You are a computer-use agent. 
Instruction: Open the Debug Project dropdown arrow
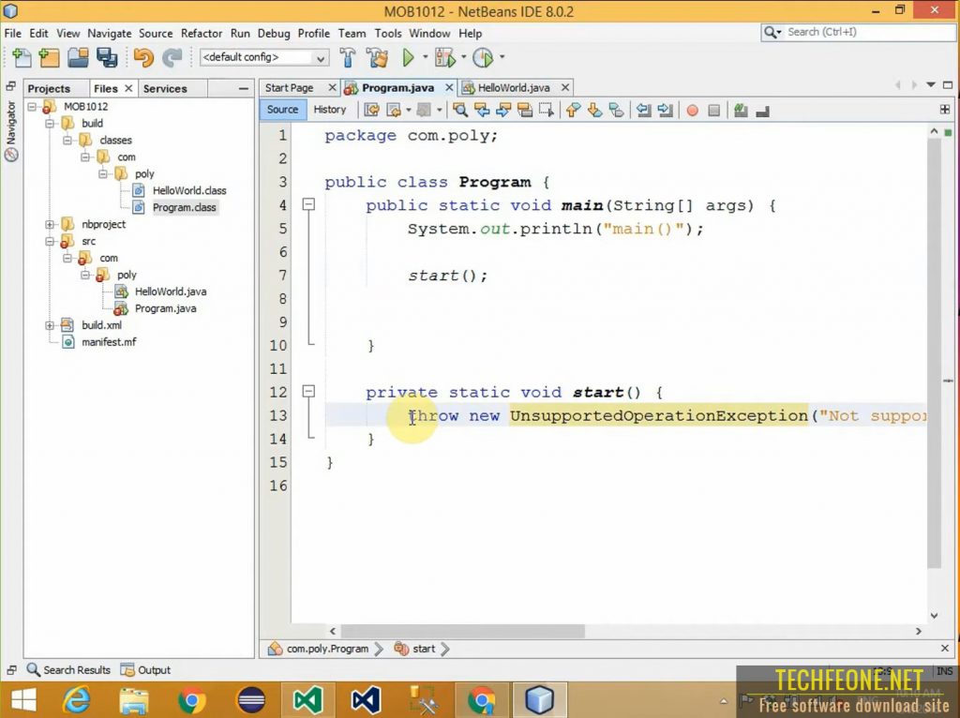click(463, 57)
